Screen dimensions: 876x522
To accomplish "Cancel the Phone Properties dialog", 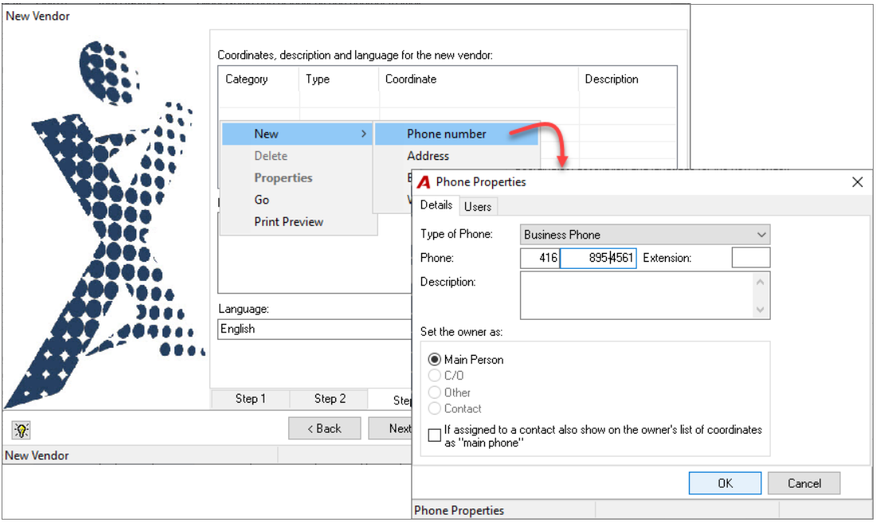I will (804, 483).
